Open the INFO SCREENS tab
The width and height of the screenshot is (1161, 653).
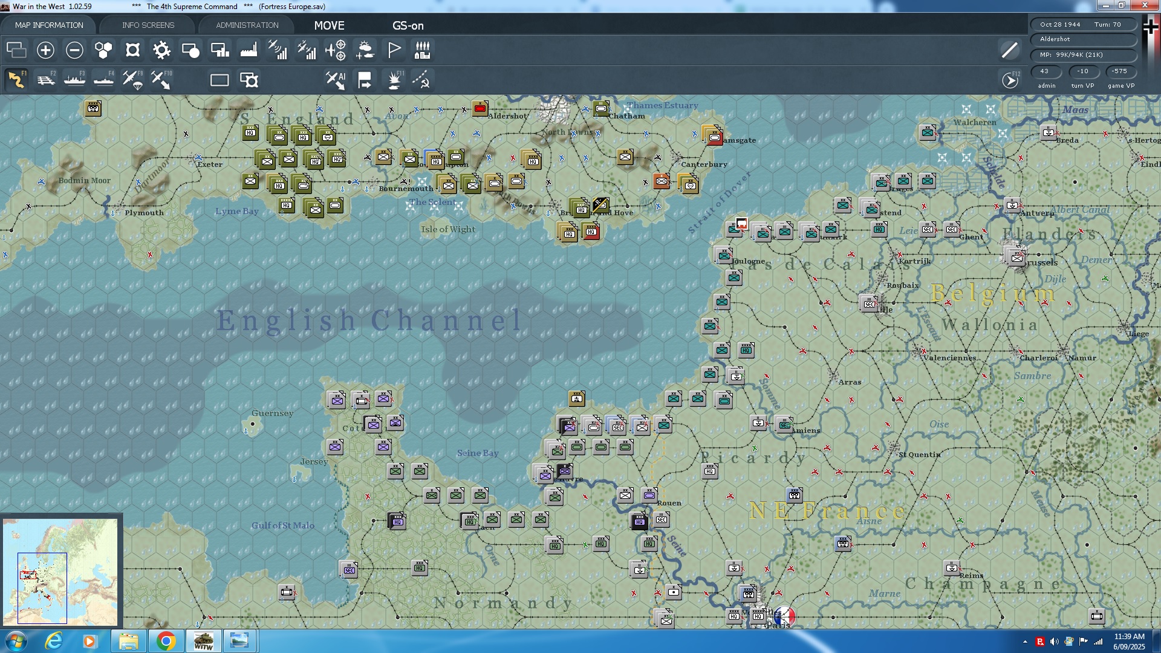[x=148, y=25]
